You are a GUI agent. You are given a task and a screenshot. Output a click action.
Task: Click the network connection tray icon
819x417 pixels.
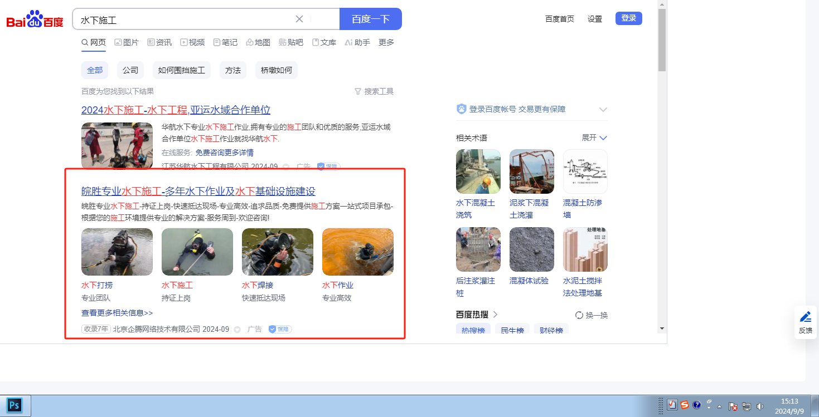(747, 406)
